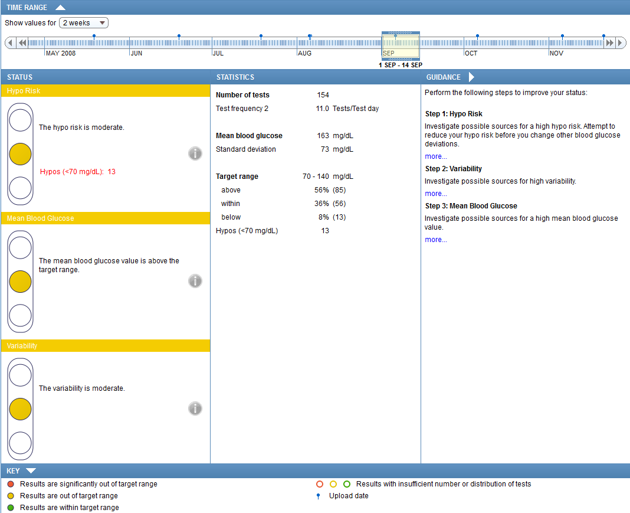This screenshot has height=513, width=630.
Task: Click 'Step 1: Hypo Risk' guidance heading
Action: [454, 114]
